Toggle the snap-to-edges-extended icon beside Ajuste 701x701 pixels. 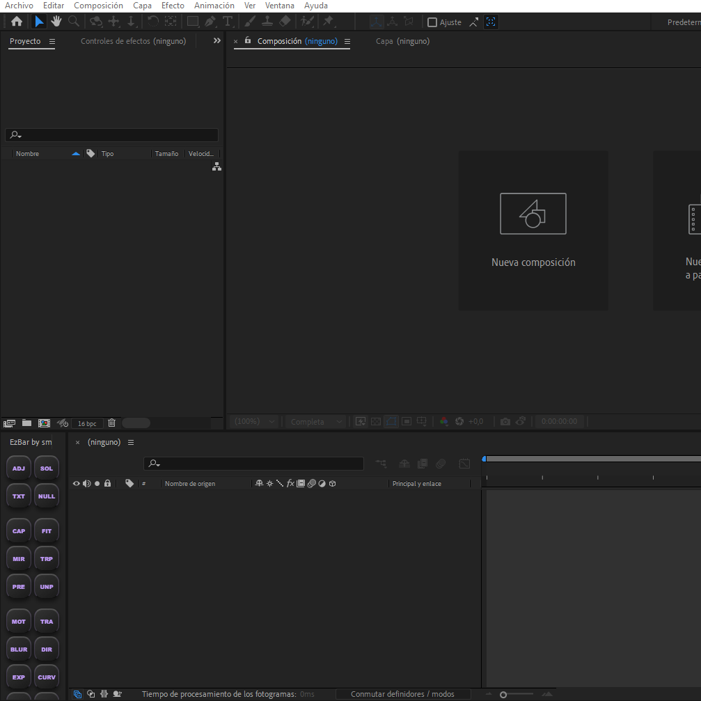coord(474,22)
